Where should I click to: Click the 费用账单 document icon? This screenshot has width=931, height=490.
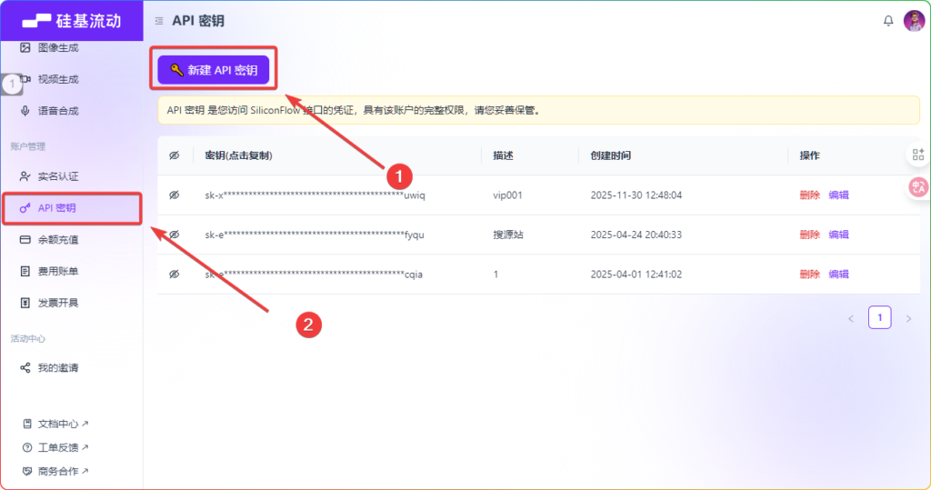[25, 271]
